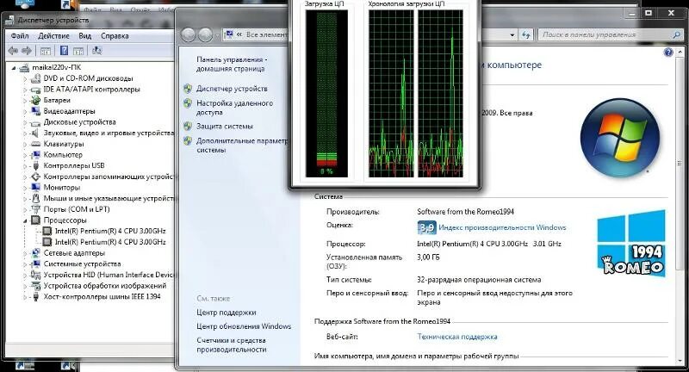Select the Компьютер category icon

coord(35,155)
